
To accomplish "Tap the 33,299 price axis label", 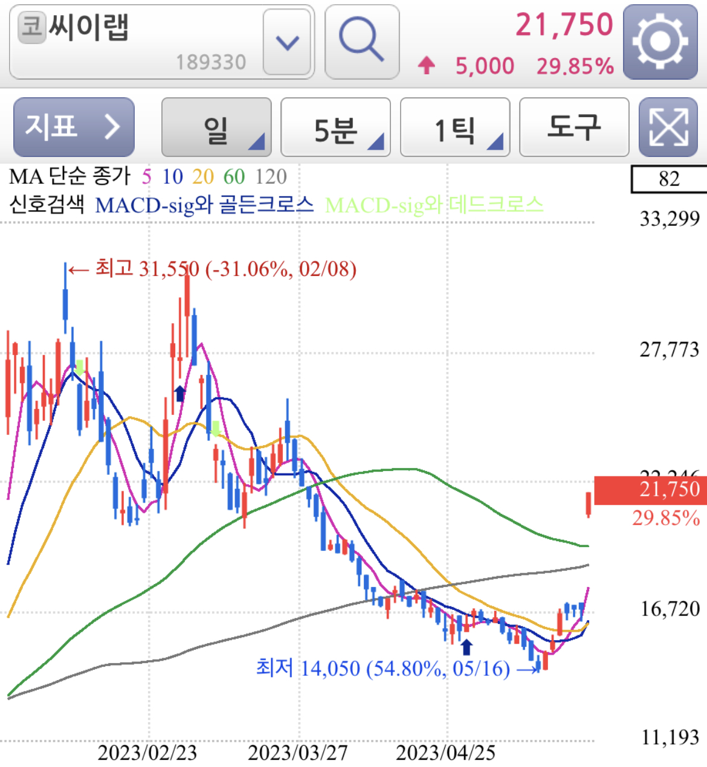I will [x=670, y=219].
